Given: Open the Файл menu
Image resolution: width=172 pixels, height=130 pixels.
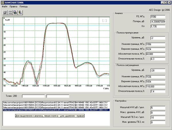Looking at the screenshot, I should pos(4,6).
